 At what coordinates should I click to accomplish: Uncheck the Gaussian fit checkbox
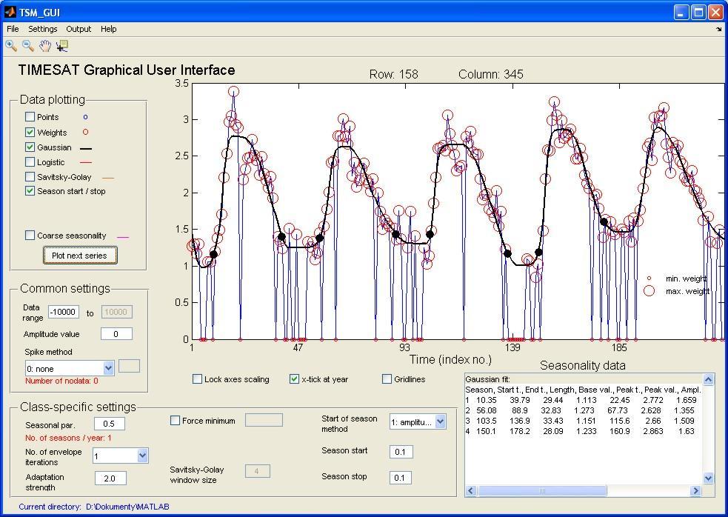30,147
